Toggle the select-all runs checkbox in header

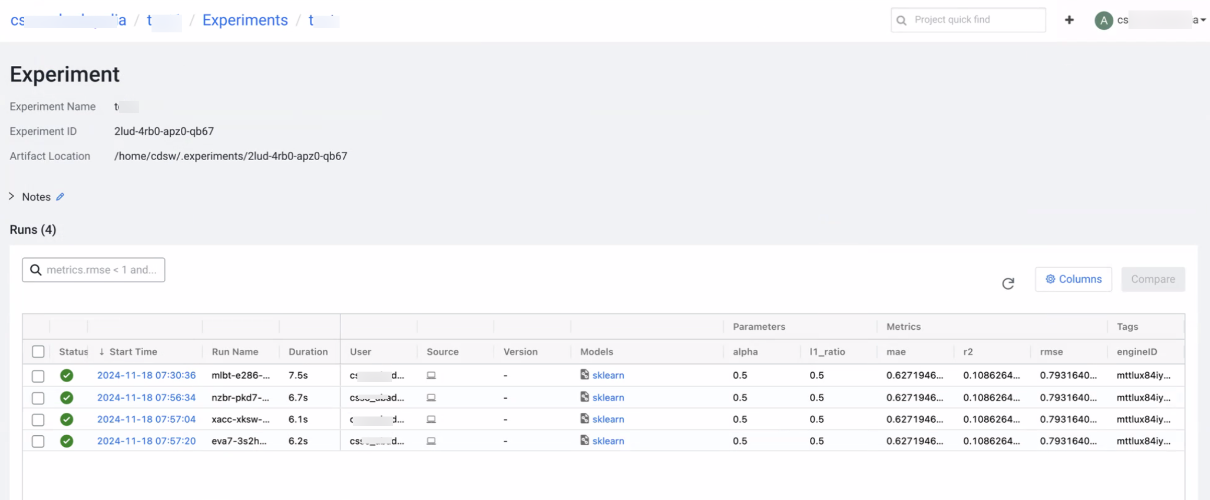click(38, 352)
